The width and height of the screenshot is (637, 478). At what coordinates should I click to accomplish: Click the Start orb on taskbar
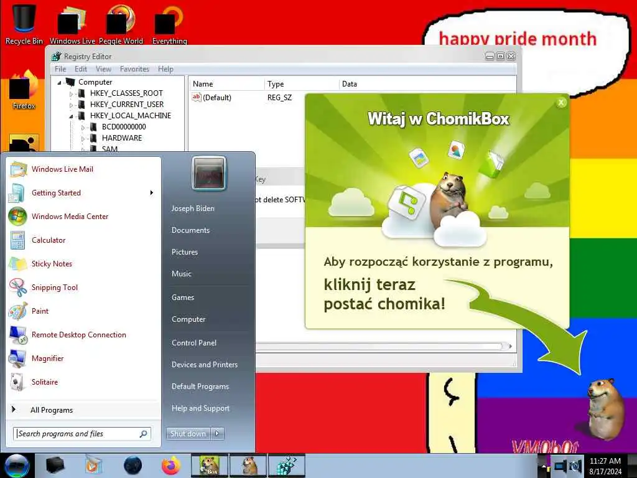click(x=16, y=466)
